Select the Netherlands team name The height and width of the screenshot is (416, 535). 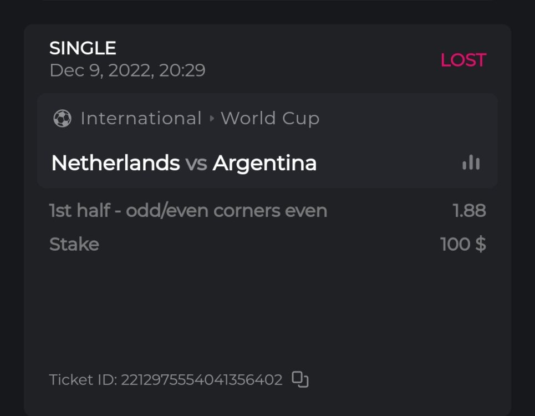115,163
